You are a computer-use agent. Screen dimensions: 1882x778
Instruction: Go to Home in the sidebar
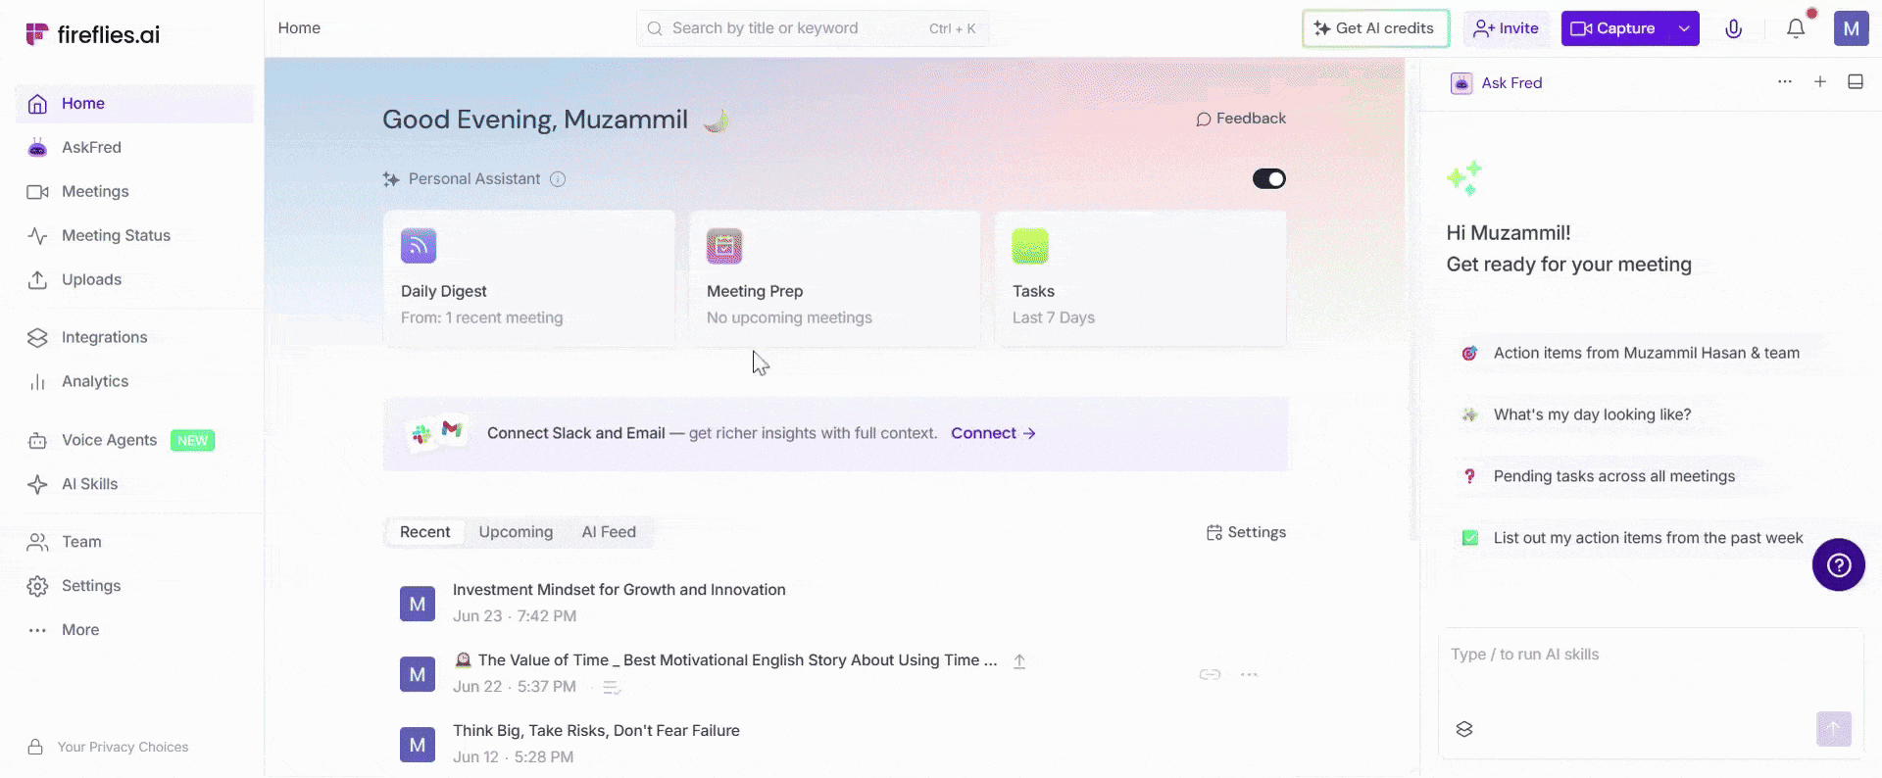point(134,104)
